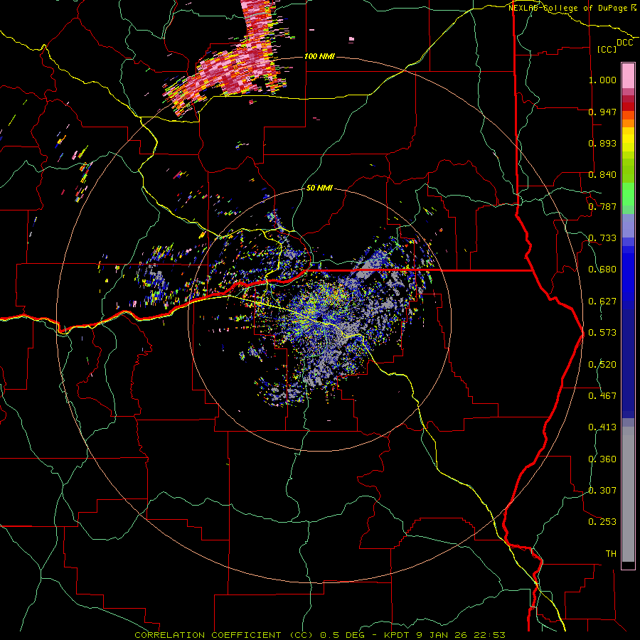The width and height of the screenshot is (640, 640).
Task: Click the Correlation Coefficient caption at the bottom
Action: [319, 635]
